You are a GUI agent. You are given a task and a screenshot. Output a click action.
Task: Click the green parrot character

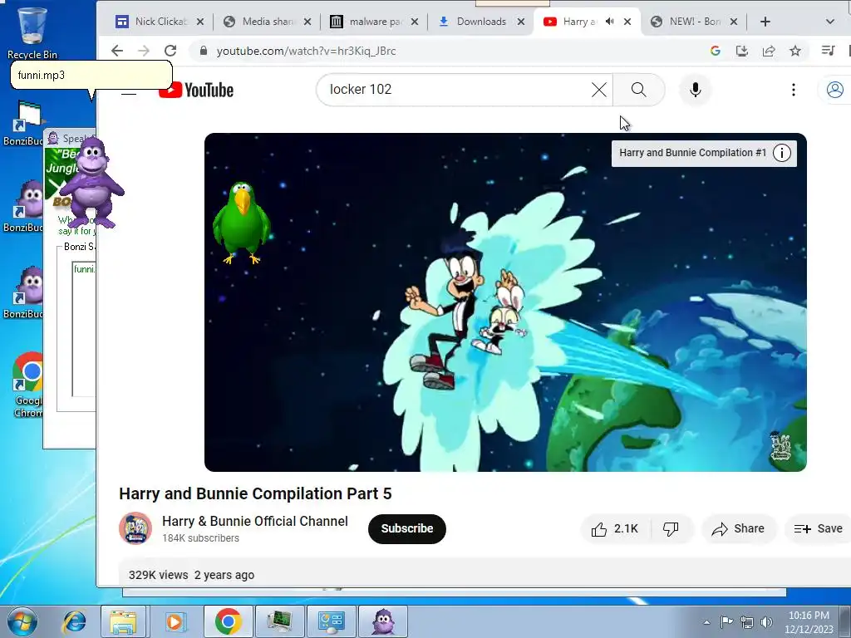point(242,223)
